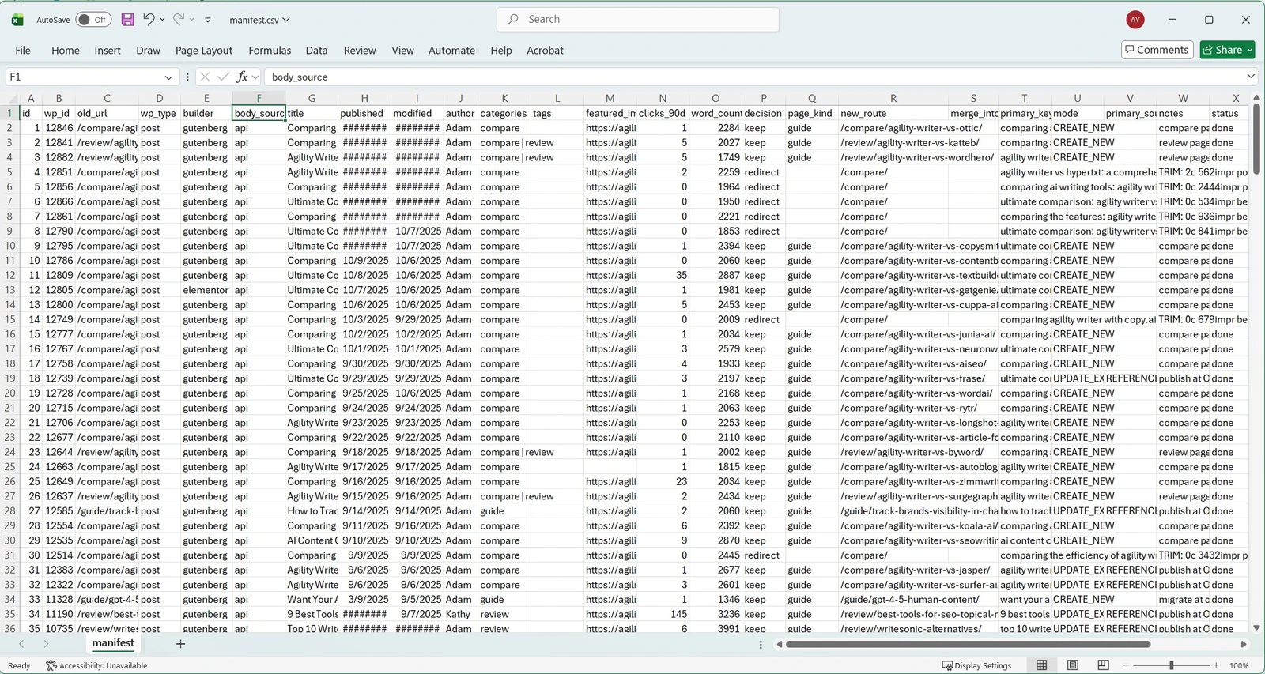Click the zoom out minus icon
This screenshot has width=1265, height=674.
tap(1126, 665)
